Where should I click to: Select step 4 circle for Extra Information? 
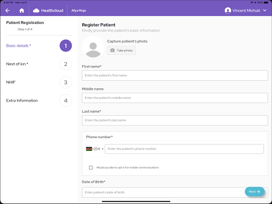(x=66, y=100)
